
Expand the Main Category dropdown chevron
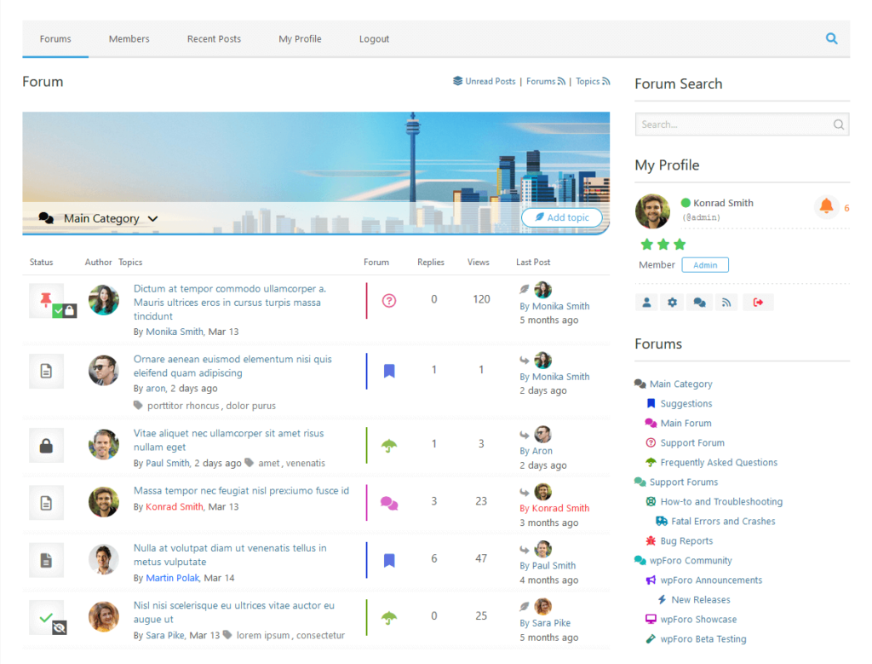click(153, 219)
